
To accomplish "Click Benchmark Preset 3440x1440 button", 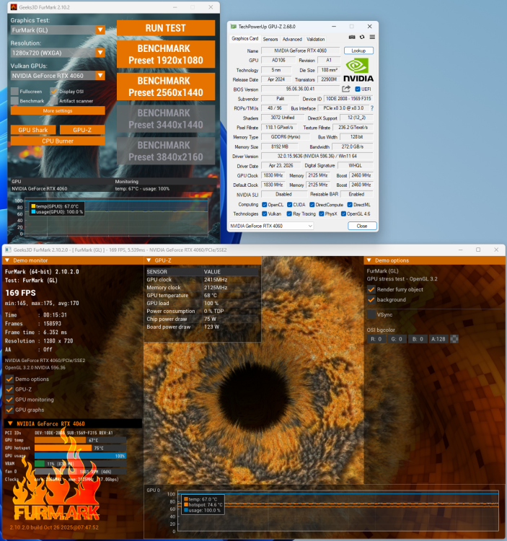I will 166,119.
